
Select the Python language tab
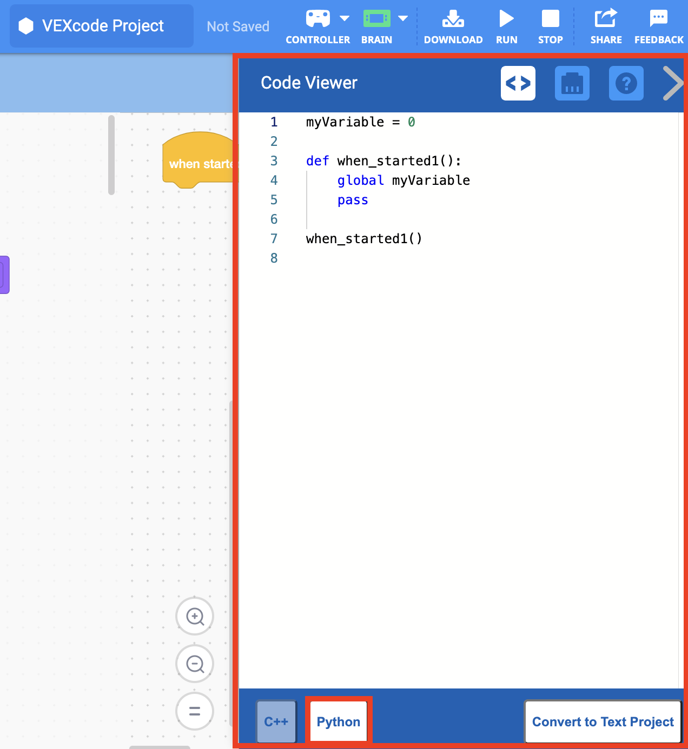pyautogui.click(x=338, y=721)
